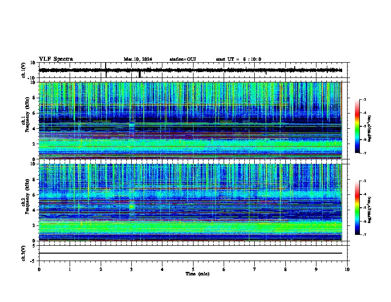Click the ch.3 flat voltage trace

(x=191, y=253)
